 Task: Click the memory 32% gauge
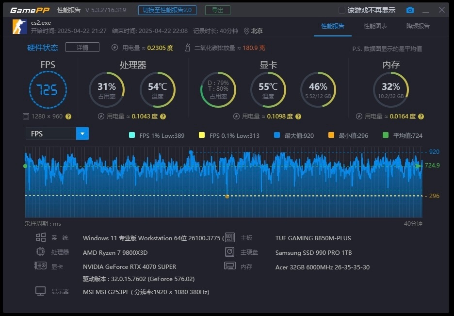(391, 90)
